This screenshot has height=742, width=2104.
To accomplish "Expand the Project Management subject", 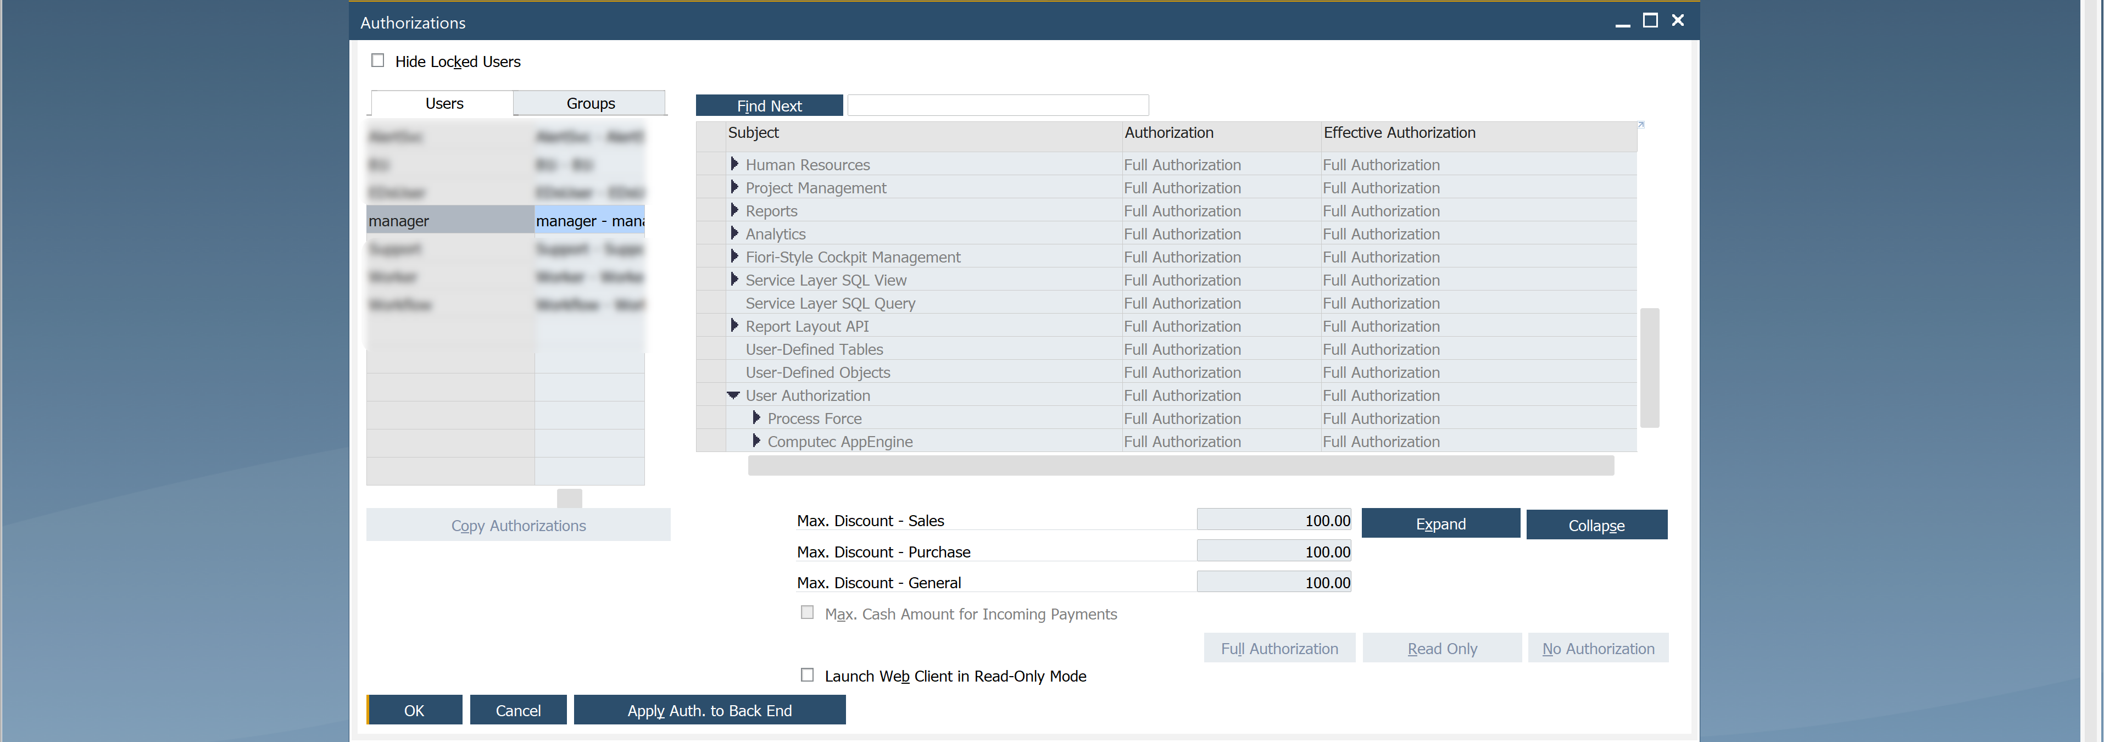I will [x=734, y=187].
